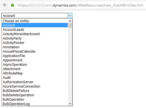The image size is (146, 108).
Task: Choose AnnualFiscalCalendar entity
Action: (x=35, y=52)
